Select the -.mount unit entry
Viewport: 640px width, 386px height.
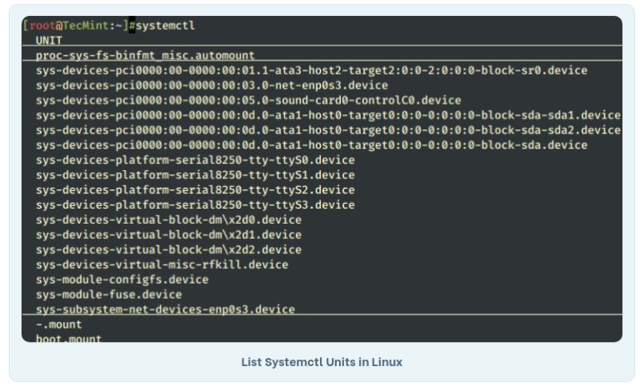[x=58, y=324]
